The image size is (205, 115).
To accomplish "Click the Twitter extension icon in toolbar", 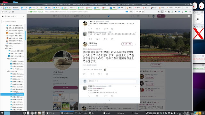I will coord(179,11).
